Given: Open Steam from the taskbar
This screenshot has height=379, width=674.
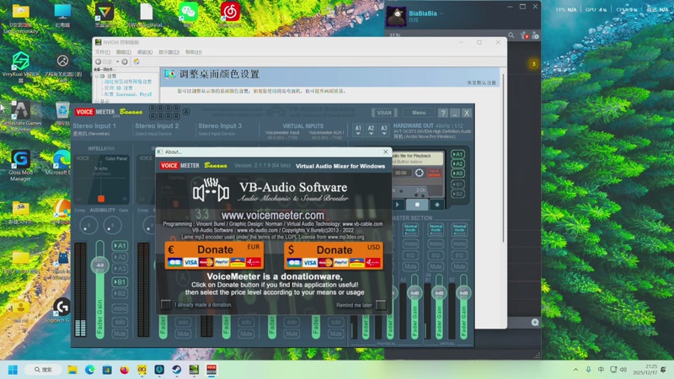Looking at the screenshot, I should tap(176, 370).
